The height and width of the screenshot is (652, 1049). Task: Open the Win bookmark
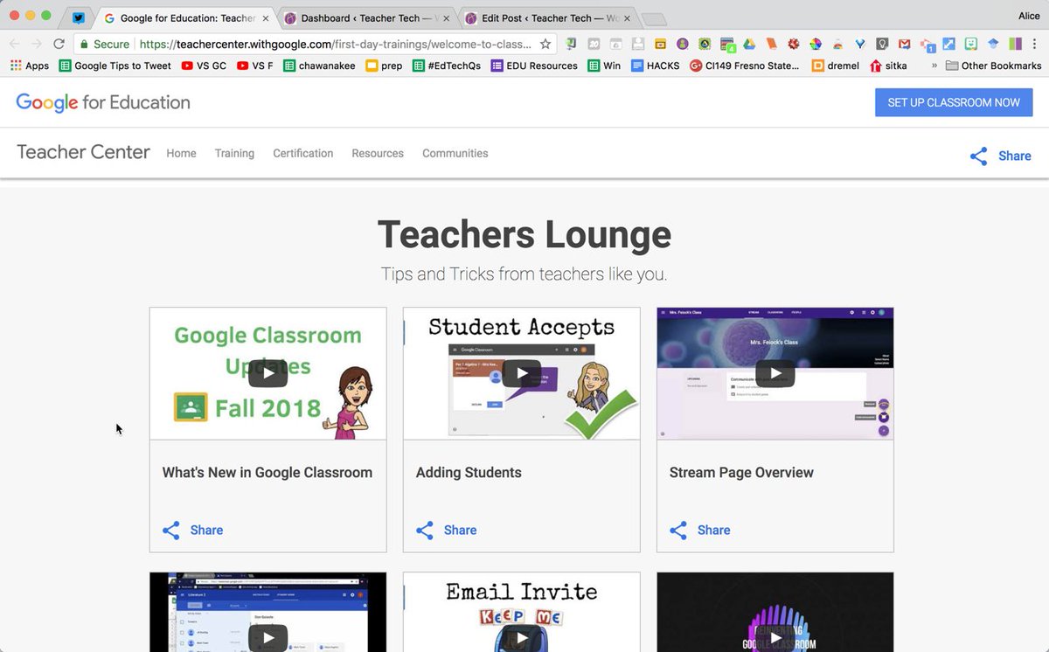point(604,66)
